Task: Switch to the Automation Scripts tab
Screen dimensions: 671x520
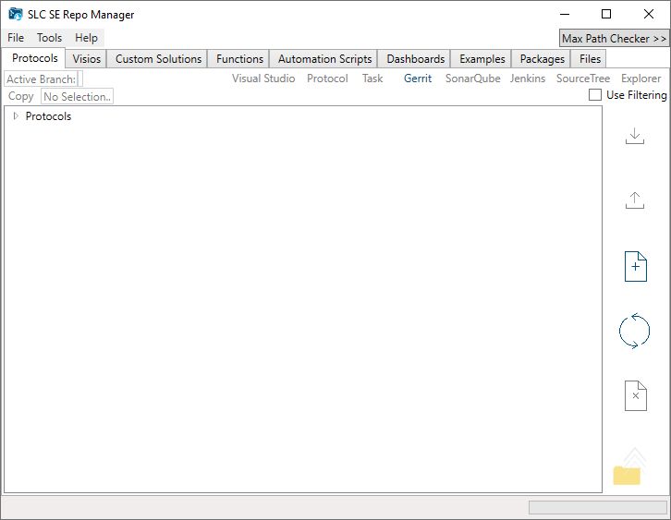Action: click(324, 58)
